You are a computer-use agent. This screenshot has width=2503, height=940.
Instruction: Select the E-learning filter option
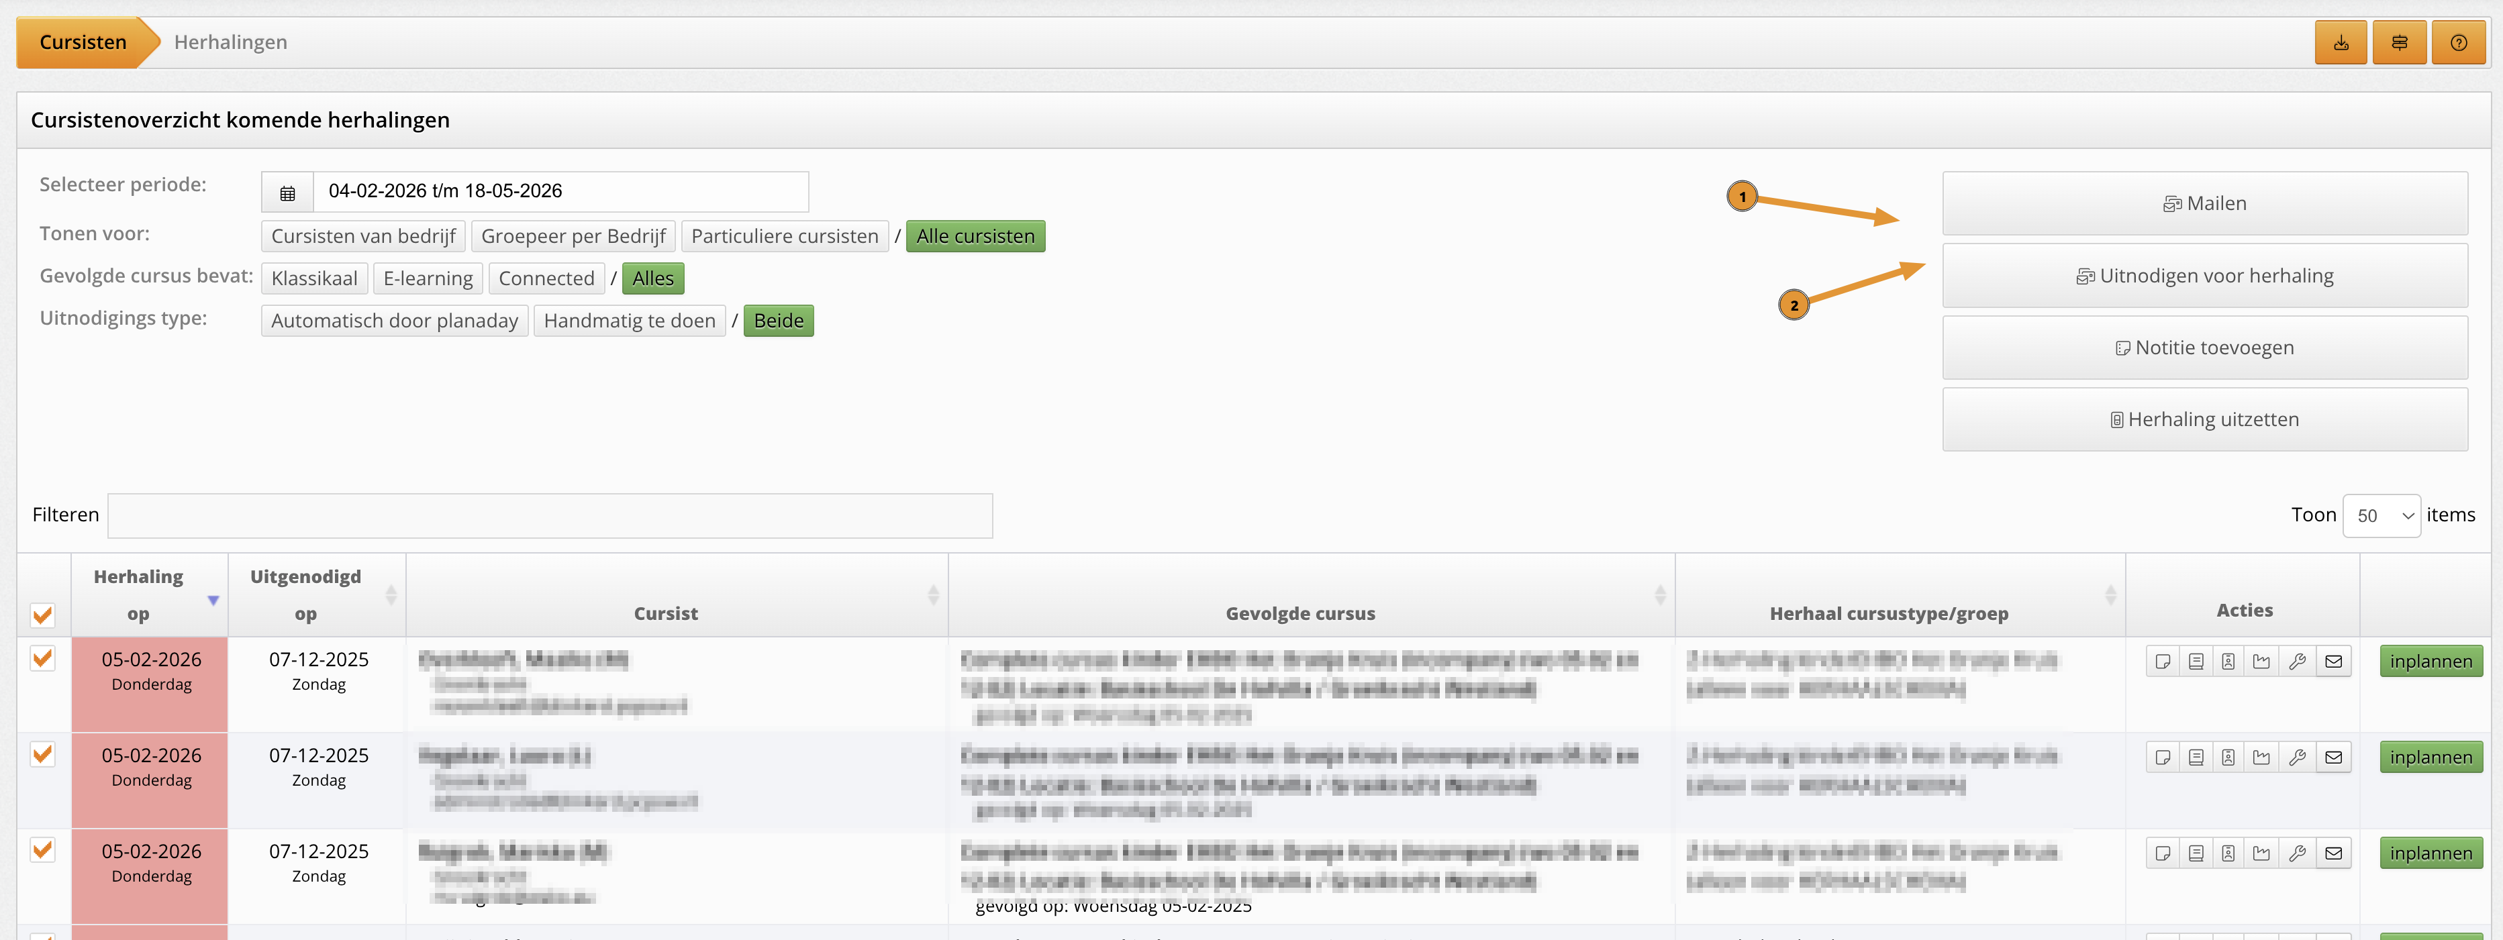428,278
